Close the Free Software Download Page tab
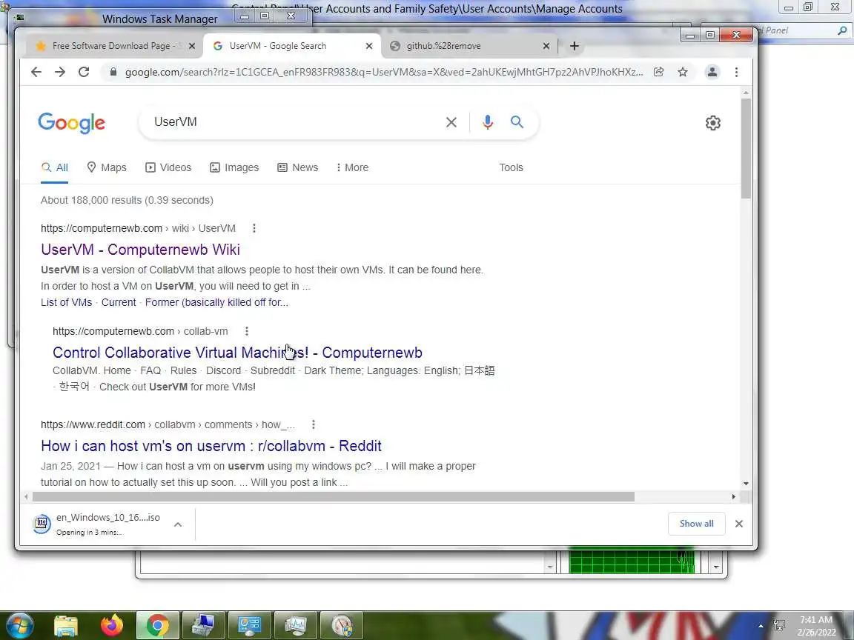Image resolution: width=854 pixels, height=640 pixels. point(192,46)
